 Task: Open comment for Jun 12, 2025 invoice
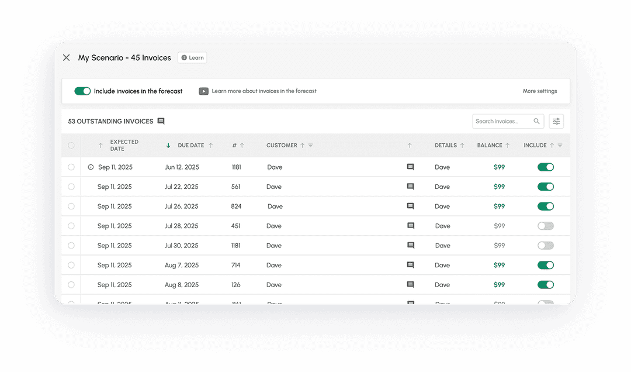(411, 167)
